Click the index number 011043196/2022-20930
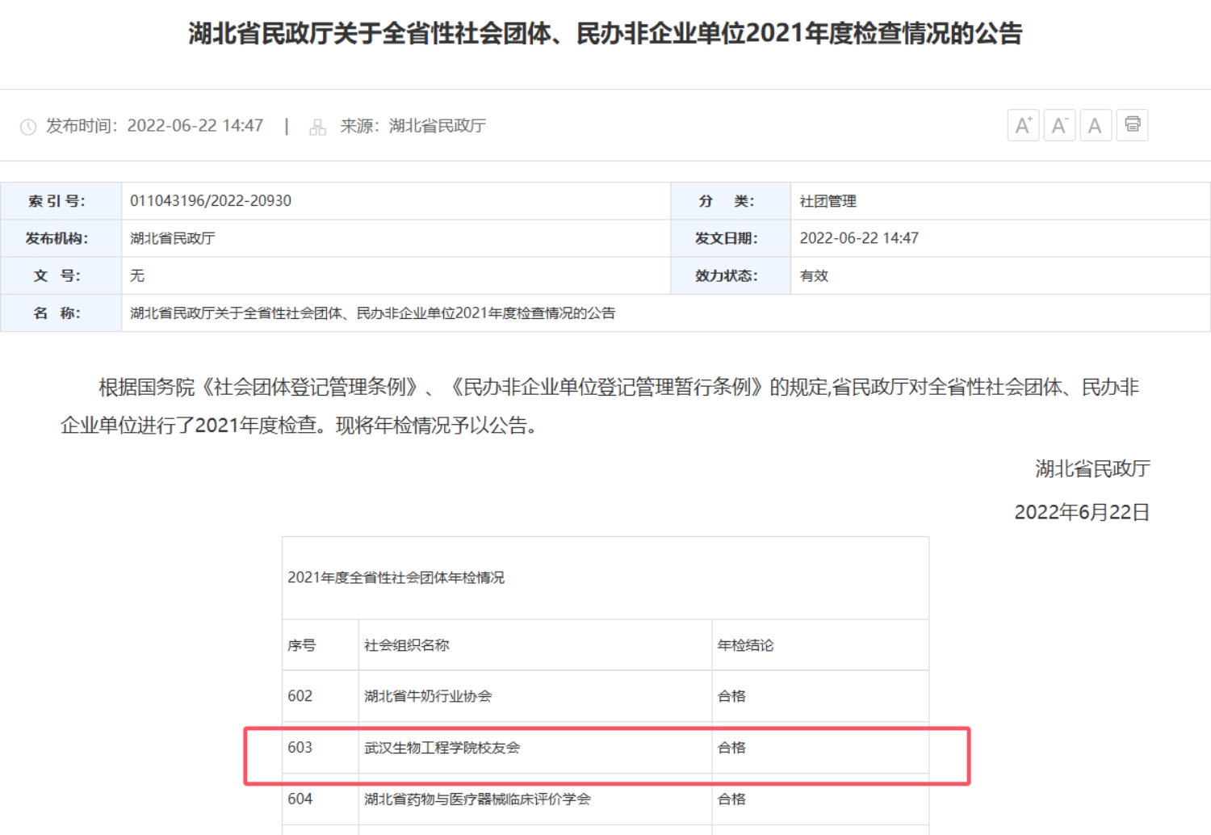This screenshot has height=835, width=1211. pyautogui.click(x=211, y=201)
